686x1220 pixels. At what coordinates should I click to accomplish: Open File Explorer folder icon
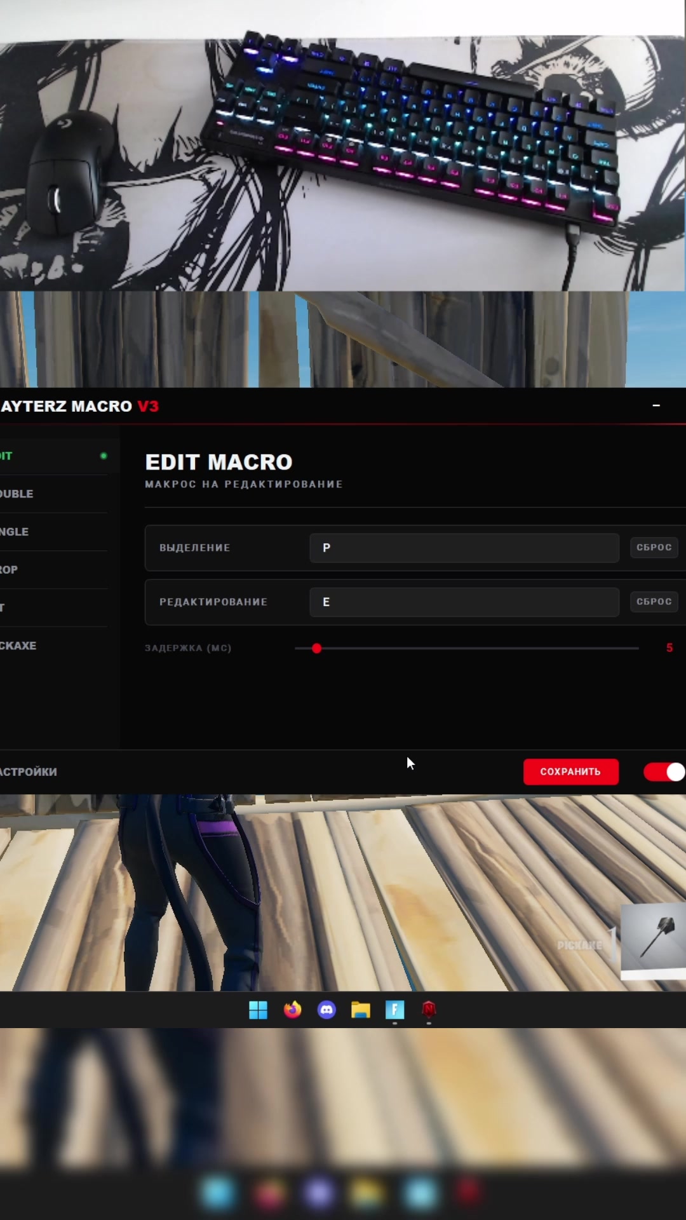tap(361, 1010)
